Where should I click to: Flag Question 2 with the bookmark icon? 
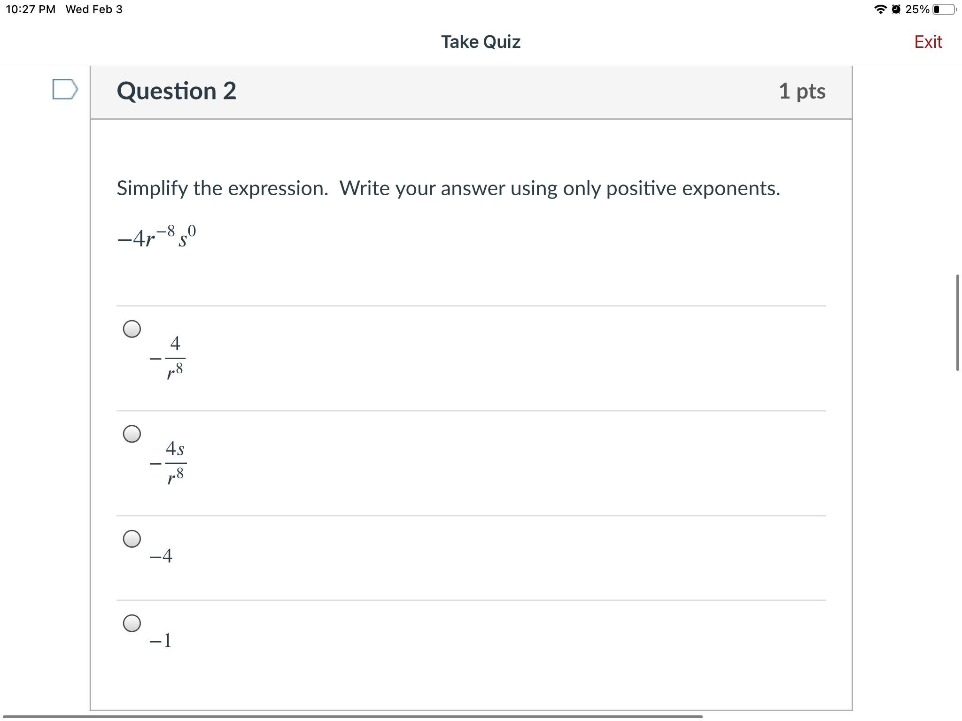tap(65, 89)
